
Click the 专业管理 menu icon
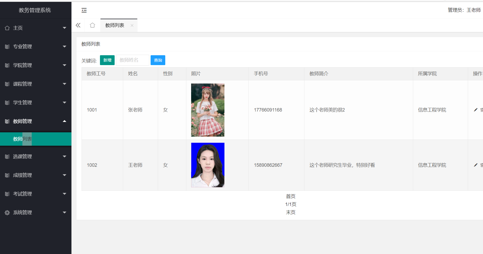[7, 47]
